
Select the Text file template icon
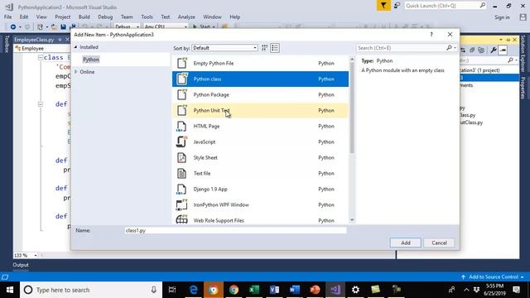pyautogui.click(x=181, y=173)
